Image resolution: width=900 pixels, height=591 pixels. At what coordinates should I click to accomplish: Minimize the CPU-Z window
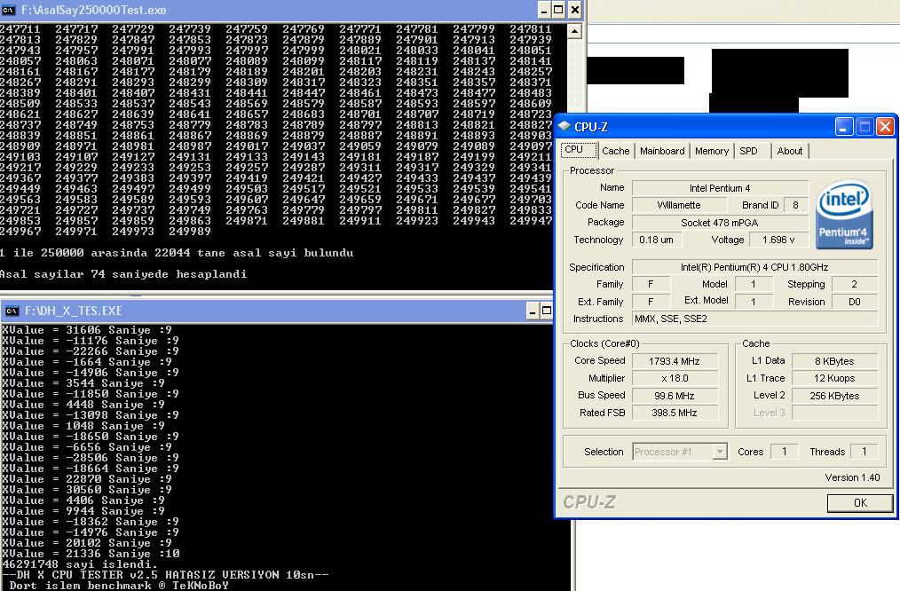(x=843, y=126)
